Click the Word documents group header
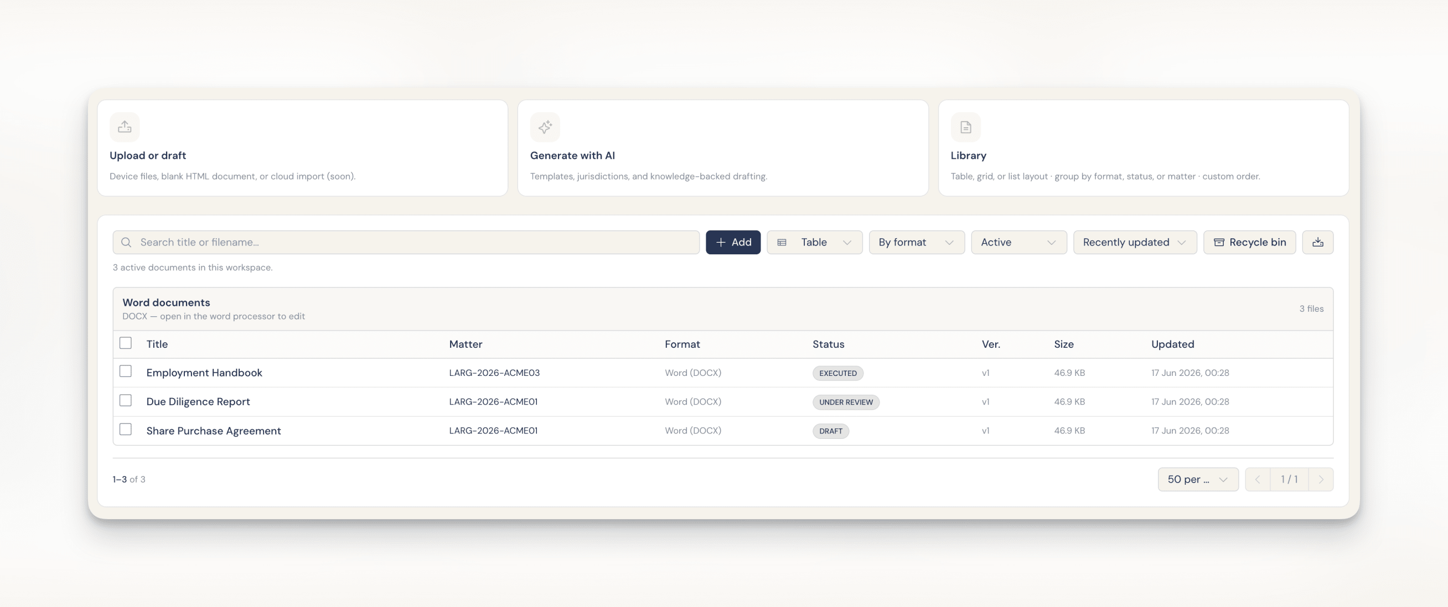 [x=723, y=309]
